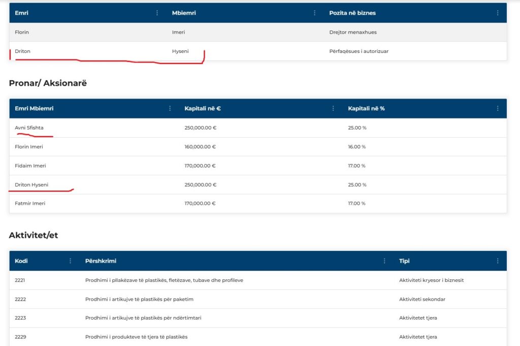This screenshot has height=346, width=520.
Task: Click the Avni Sfishta shareholder row
Action: point(29,128)
